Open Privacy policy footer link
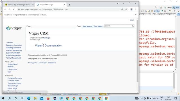Image resolution: width=180 pixels, height=101 pixels. click(x=33, y=63)
